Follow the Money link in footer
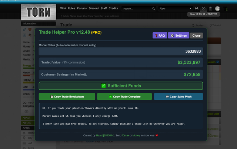Image resolution: width=237 pixels, height=149 pixels. point(136,135)
